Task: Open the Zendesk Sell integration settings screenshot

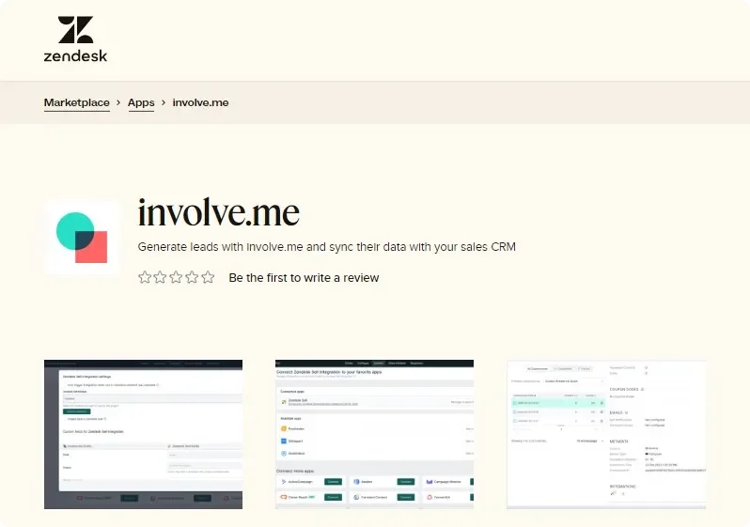Action: coord(143,434)
